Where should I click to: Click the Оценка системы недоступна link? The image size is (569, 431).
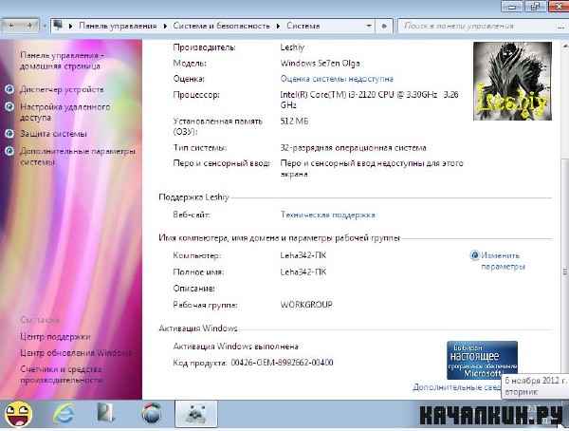tap(337, 79)
